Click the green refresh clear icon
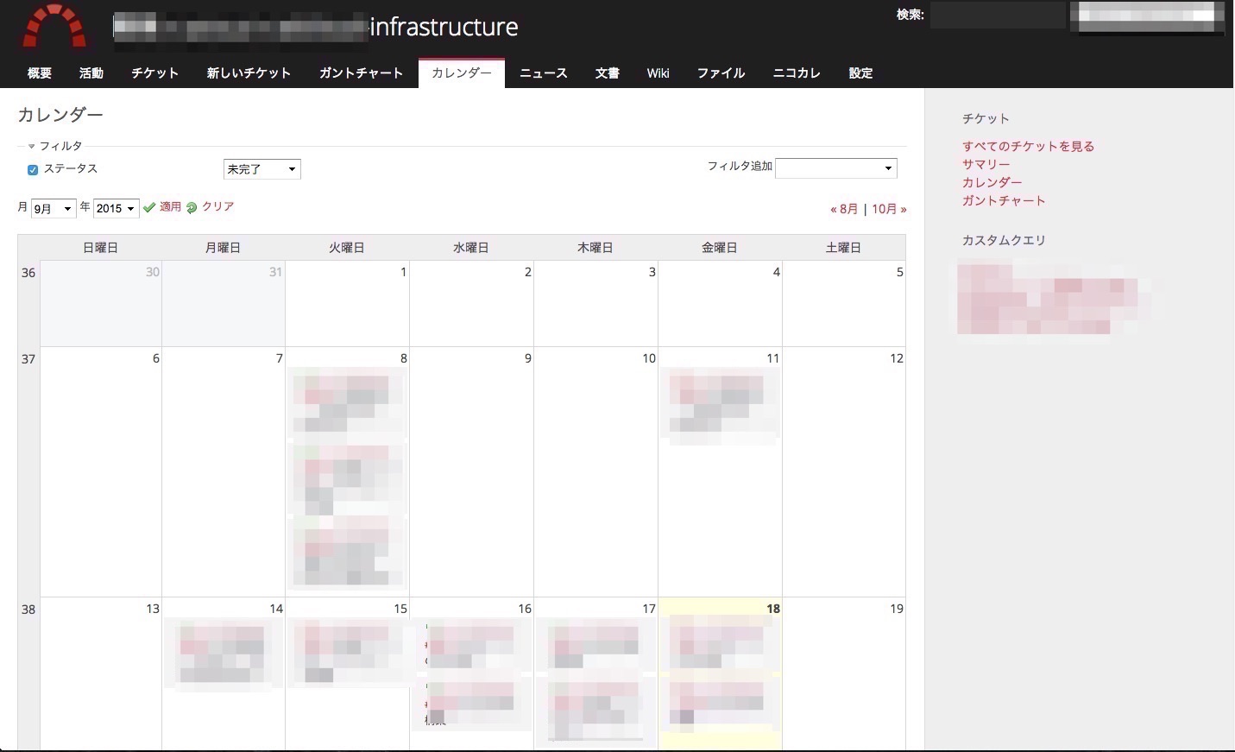The image size is (1235, 752). (x=192, y=207)
